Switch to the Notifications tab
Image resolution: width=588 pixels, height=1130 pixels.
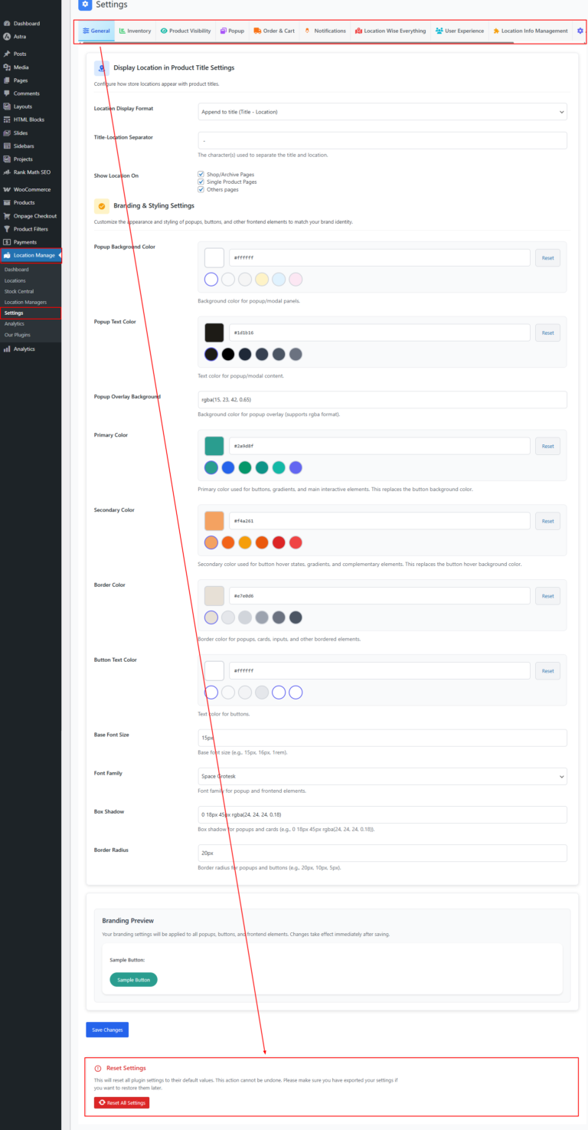coord(325,31)
